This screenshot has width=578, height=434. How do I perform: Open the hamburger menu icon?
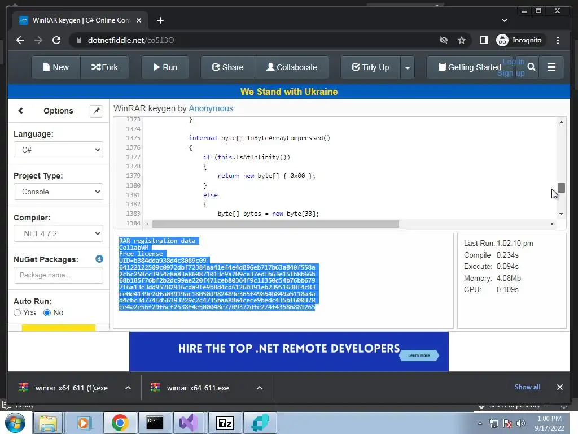click(x=551, y=67)
